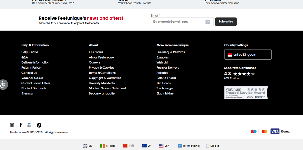Select the EU flag site
The width and height of the screenshot is (303, 150).
pyautogui.click(x=146, y=146)
